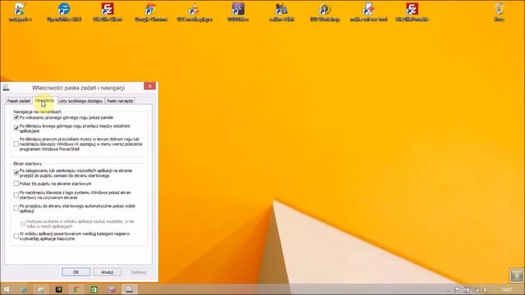Switch to Google Chrome on the taskbar
This screenshot has width=525, height=295.
click(76, 289)
